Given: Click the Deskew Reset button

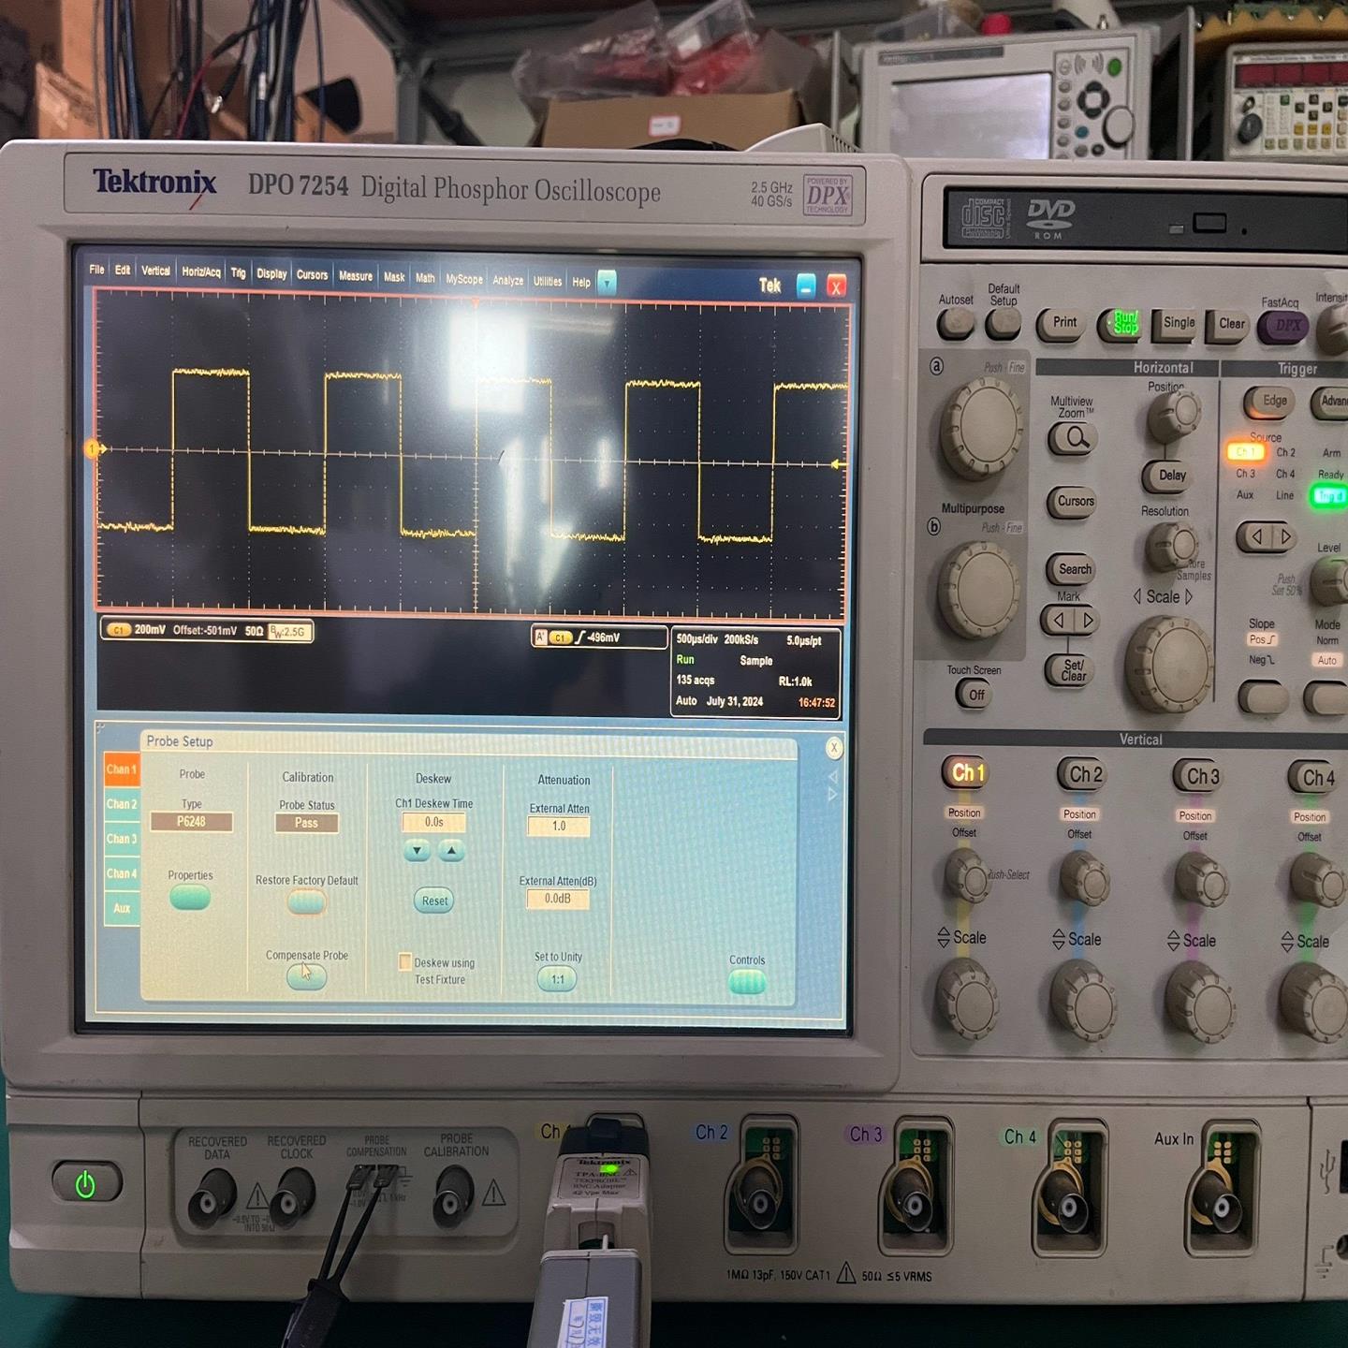Looking at the screenshot, I should coord(434,901).
